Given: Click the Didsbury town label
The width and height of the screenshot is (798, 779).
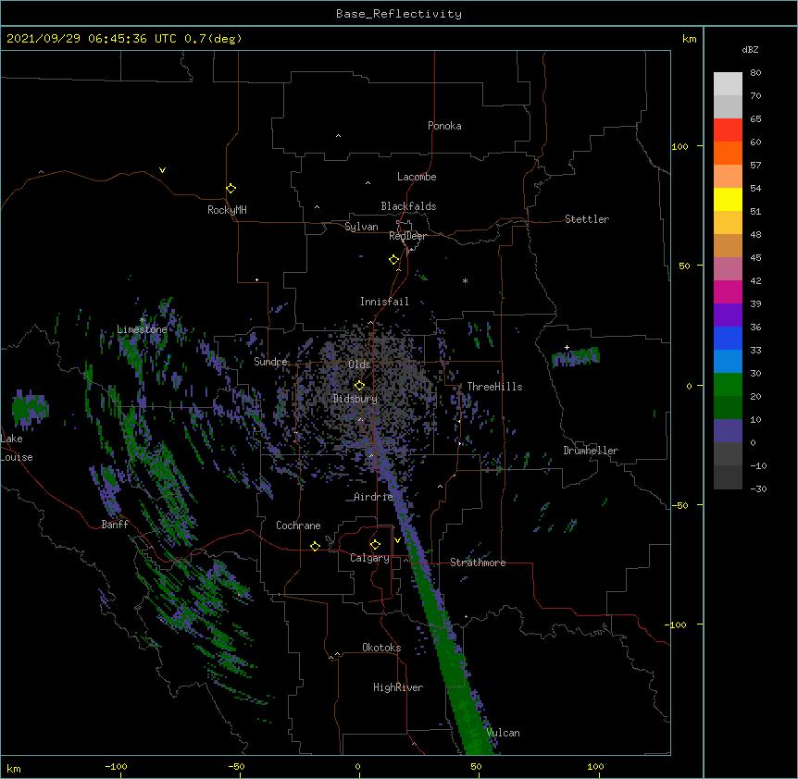Looking at the screenshot, I should point(355,399).
